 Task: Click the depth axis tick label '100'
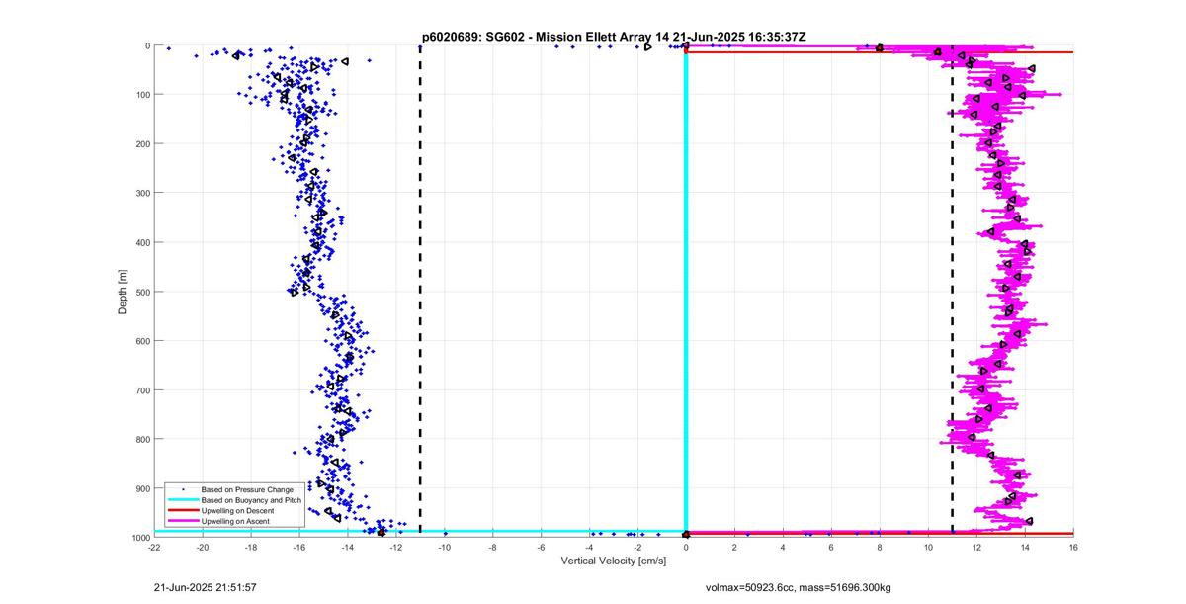coord(142,95)
